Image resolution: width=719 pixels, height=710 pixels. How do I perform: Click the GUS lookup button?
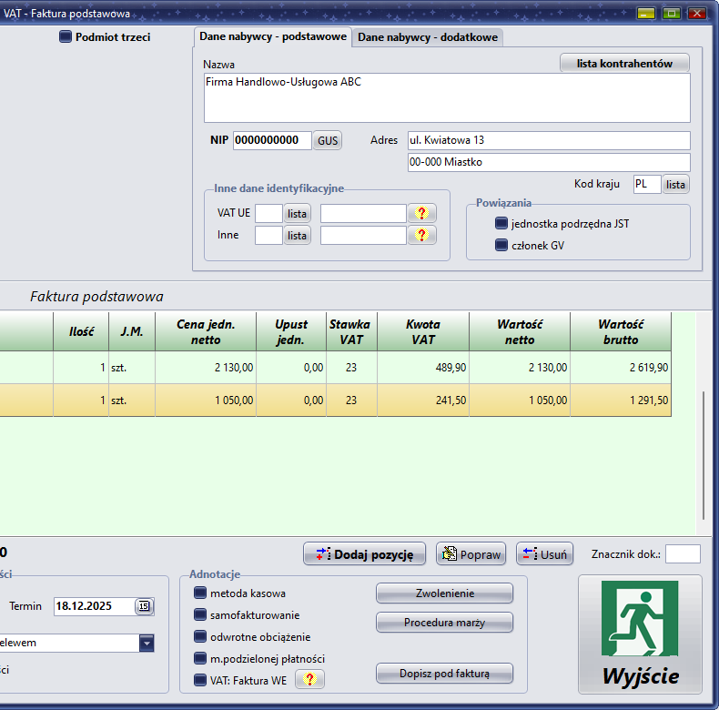[328, 141]
